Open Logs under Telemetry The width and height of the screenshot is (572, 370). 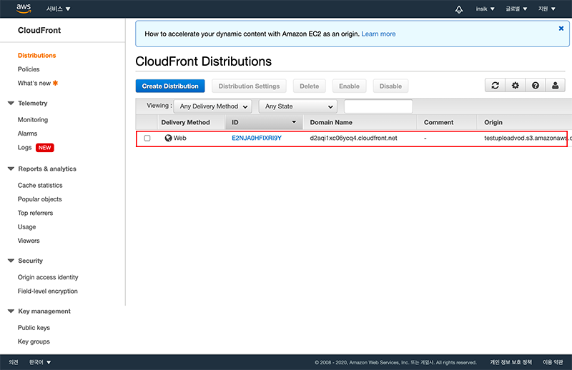pos(25,147)
